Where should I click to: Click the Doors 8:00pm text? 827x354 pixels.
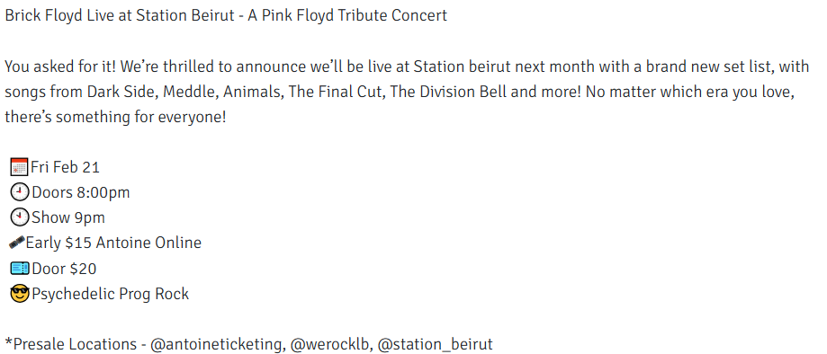coord(81,193)
